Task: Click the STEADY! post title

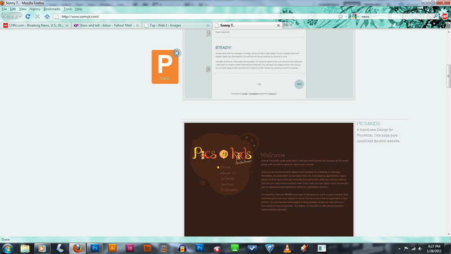Action: pyautogui.click(x=223, y=47)
